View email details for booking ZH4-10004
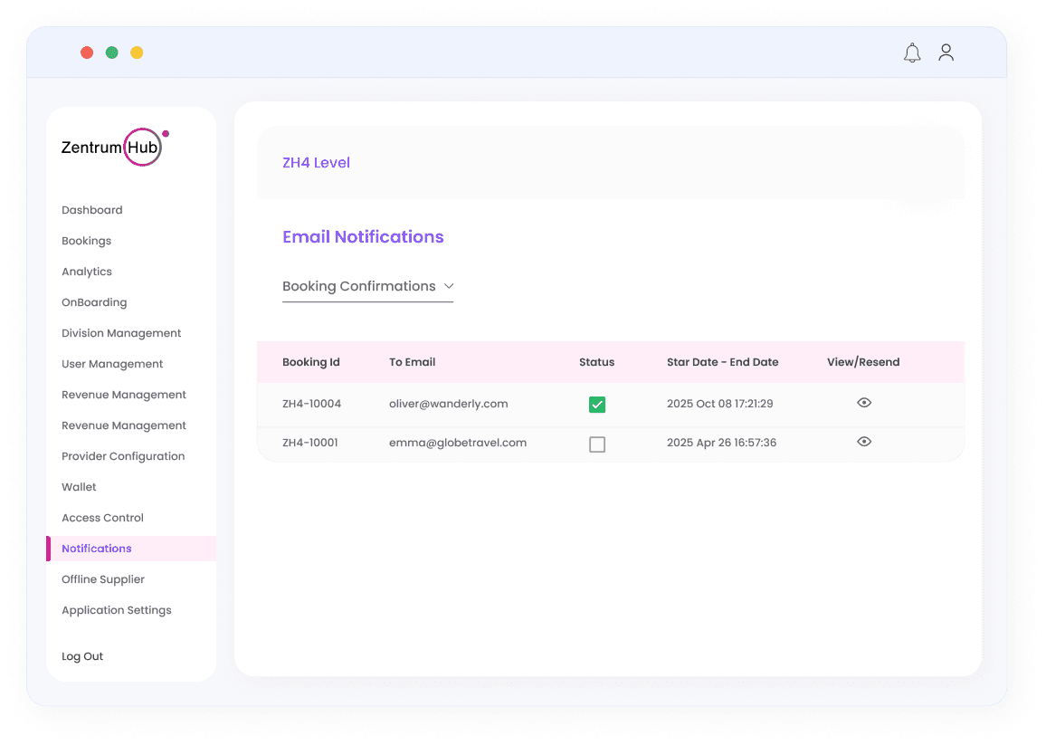1046x745 pixels. coord(863,402)
